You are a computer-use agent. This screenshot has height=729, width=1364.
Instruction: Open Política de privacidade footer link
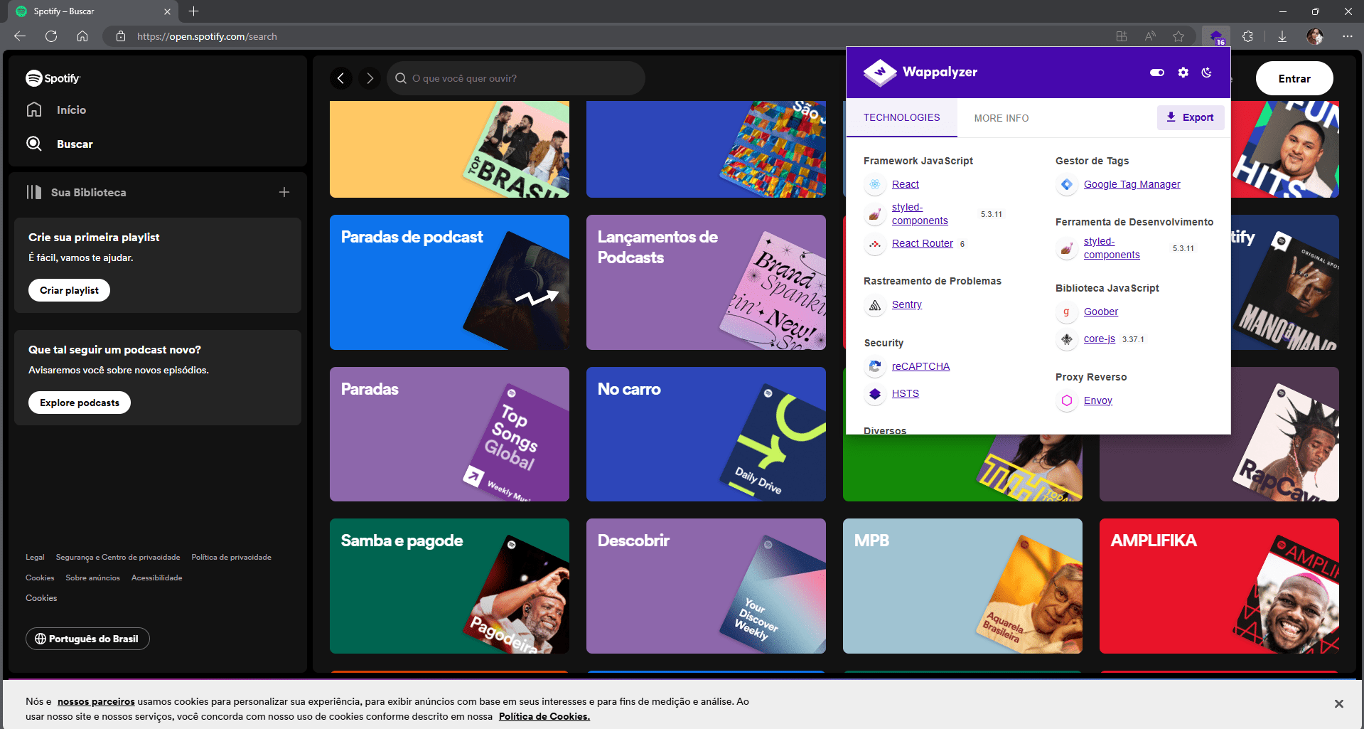(231, 557)
